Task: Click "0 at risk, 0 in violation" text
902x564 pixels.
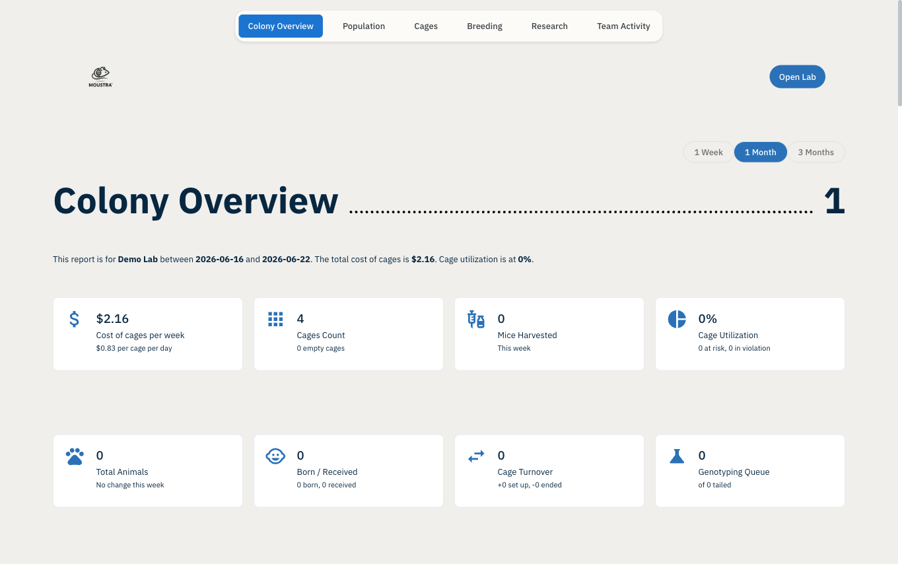Action: click(x=734, y=348)
